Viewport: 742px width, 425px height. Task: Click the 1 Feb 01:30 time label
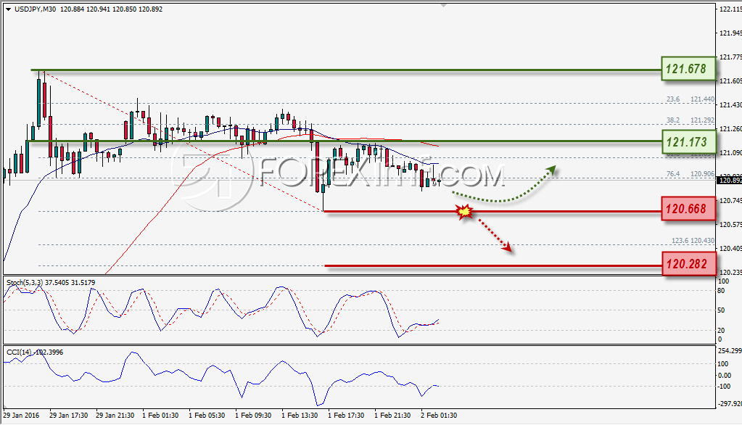coord(160,415)
